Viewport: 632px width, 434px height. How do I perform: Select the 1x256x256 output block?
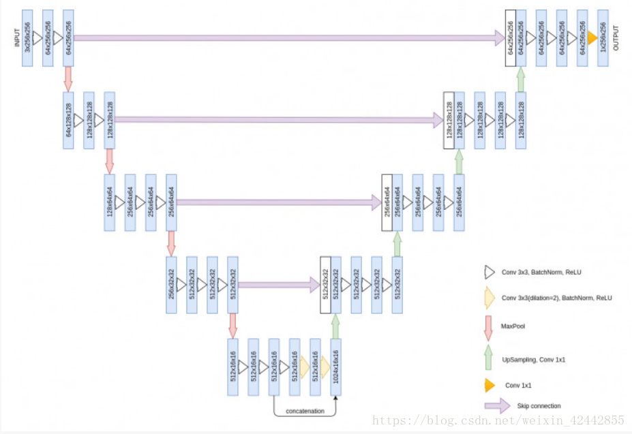[603, 38]
